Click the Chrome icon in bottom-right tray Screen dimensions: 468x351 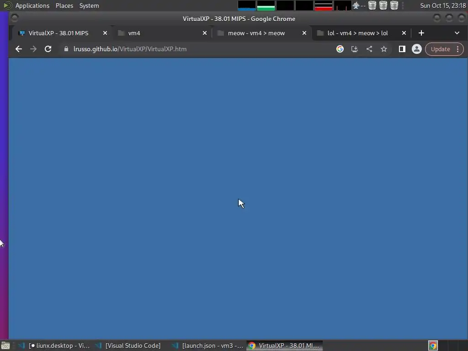tap(433, 346)
